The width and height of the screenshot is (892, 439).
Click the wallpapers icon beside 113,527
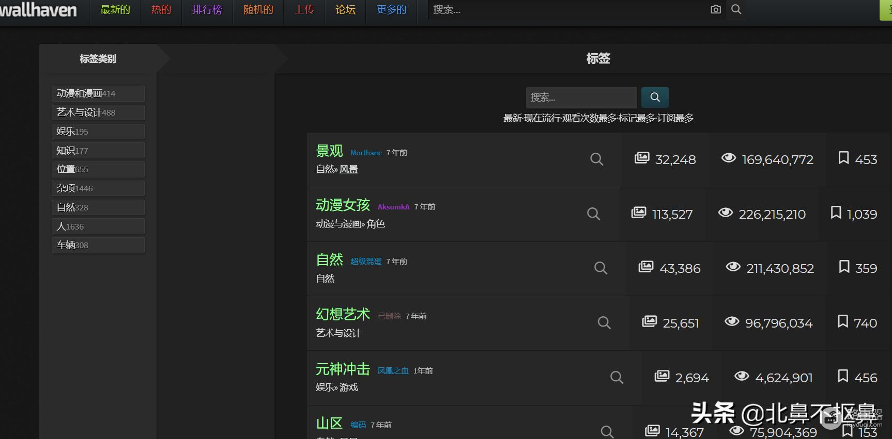(x=639, y=213)
